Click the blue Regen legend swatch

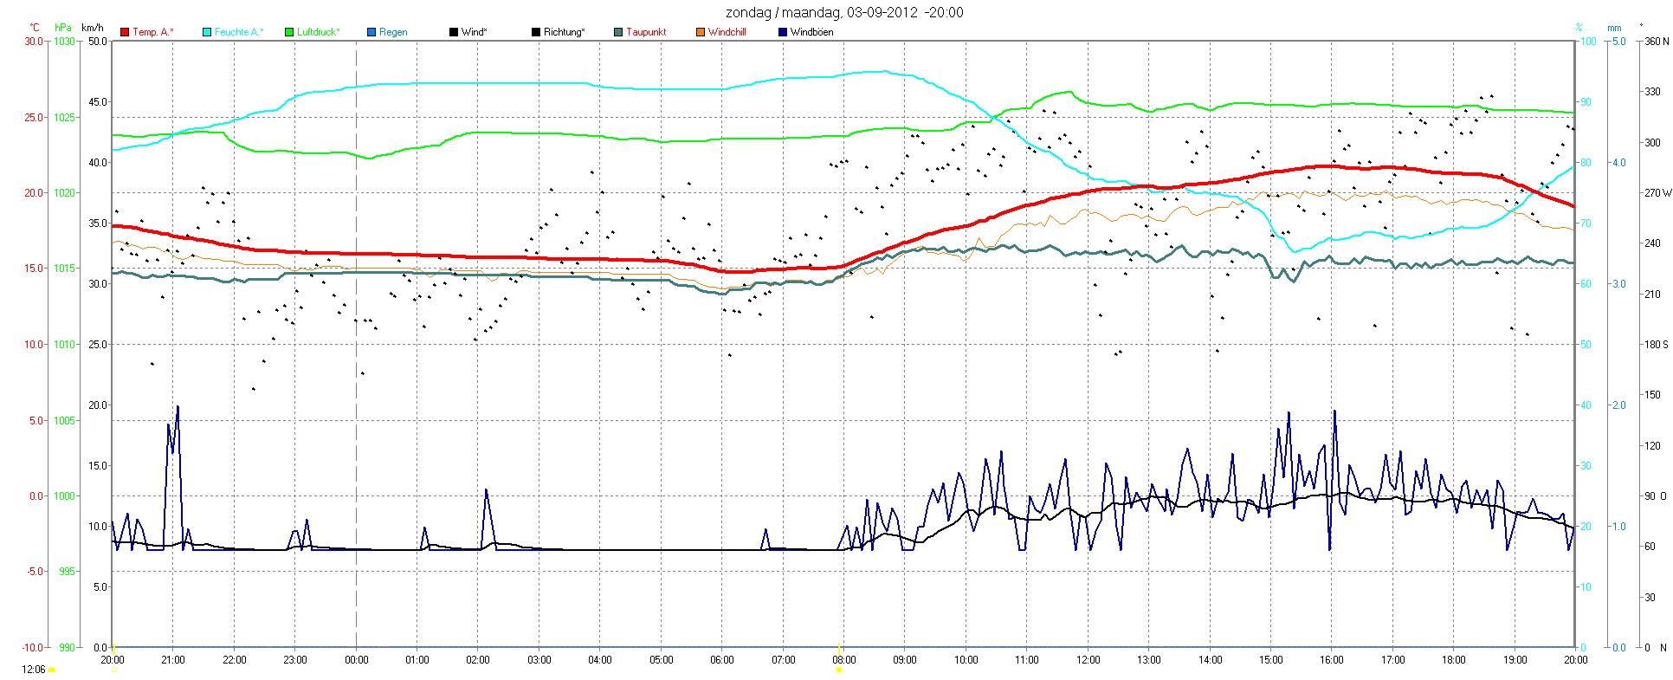[x=371, y=32]
